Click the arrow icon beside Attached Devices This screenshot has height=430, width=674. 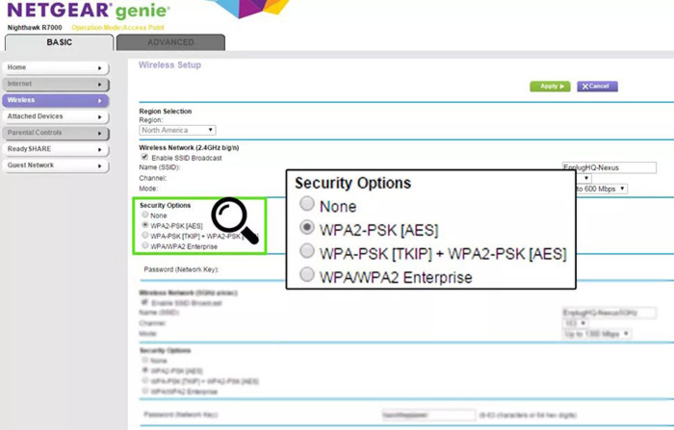point(99,116)
